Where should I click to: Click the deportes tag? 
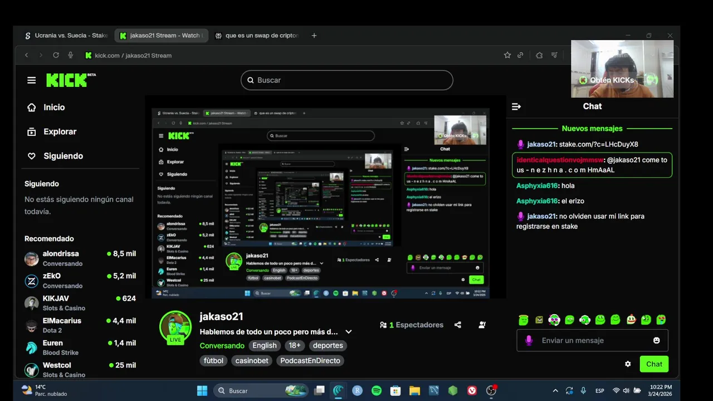point(328,345)
